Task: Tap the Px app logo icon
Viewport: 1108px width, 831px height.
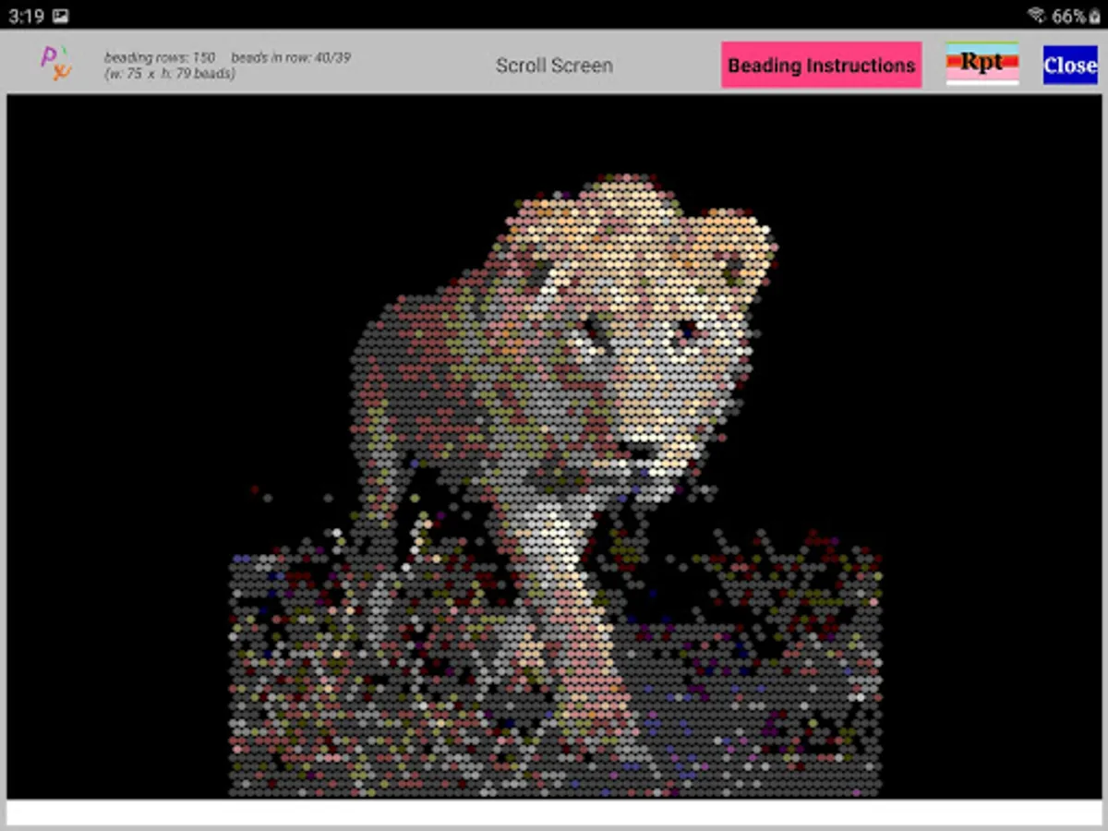Action: [55, 62]
